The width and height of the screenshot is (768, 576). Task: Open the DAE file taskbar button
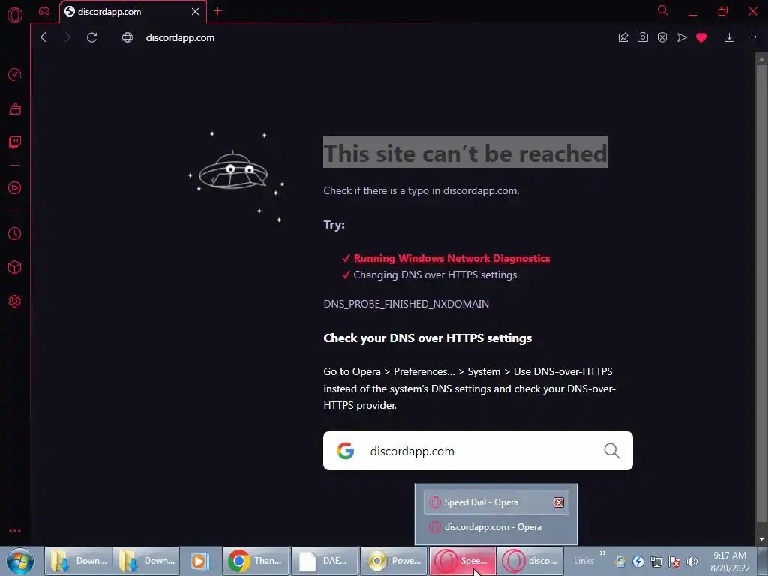[x=325, y=561]
